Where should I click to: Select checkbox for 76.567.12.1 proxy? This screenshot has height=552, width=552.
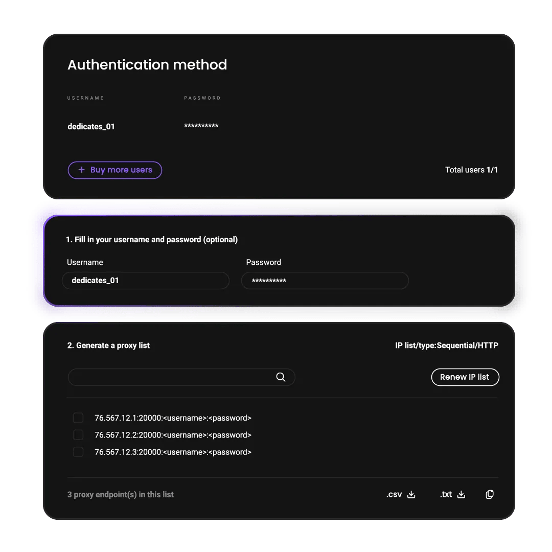pos(78,418)
